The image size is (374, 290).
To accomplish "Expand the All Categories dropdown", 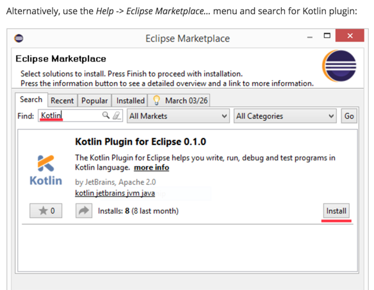I will 285,116.
